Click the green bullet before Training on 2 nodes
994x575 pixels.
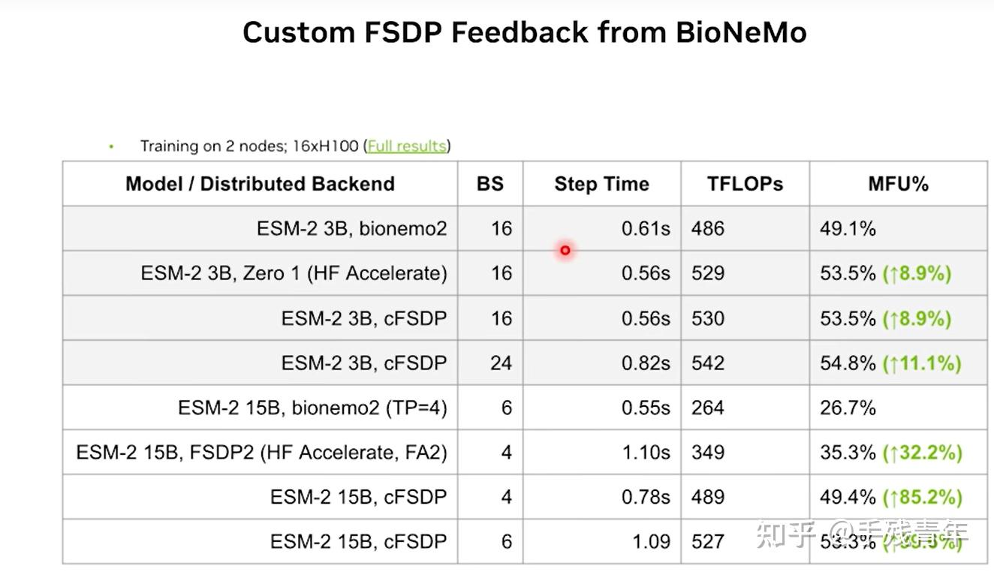(111, 146)
